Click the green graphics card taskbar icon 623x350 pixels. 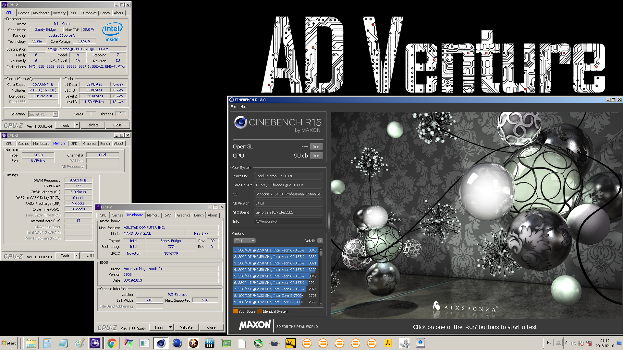coord(226,343)
